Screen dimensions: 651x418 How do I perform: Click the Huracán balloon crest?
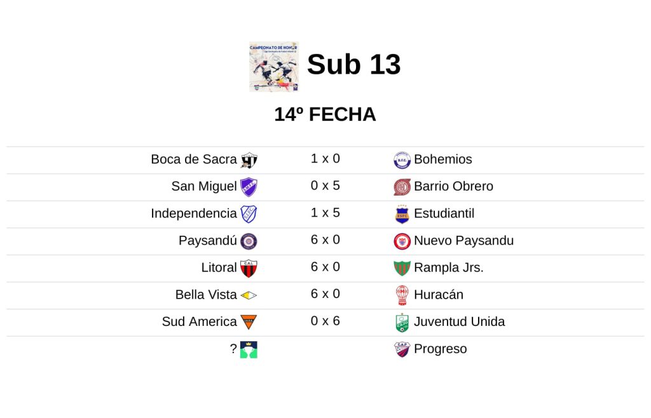pos(402,295)
